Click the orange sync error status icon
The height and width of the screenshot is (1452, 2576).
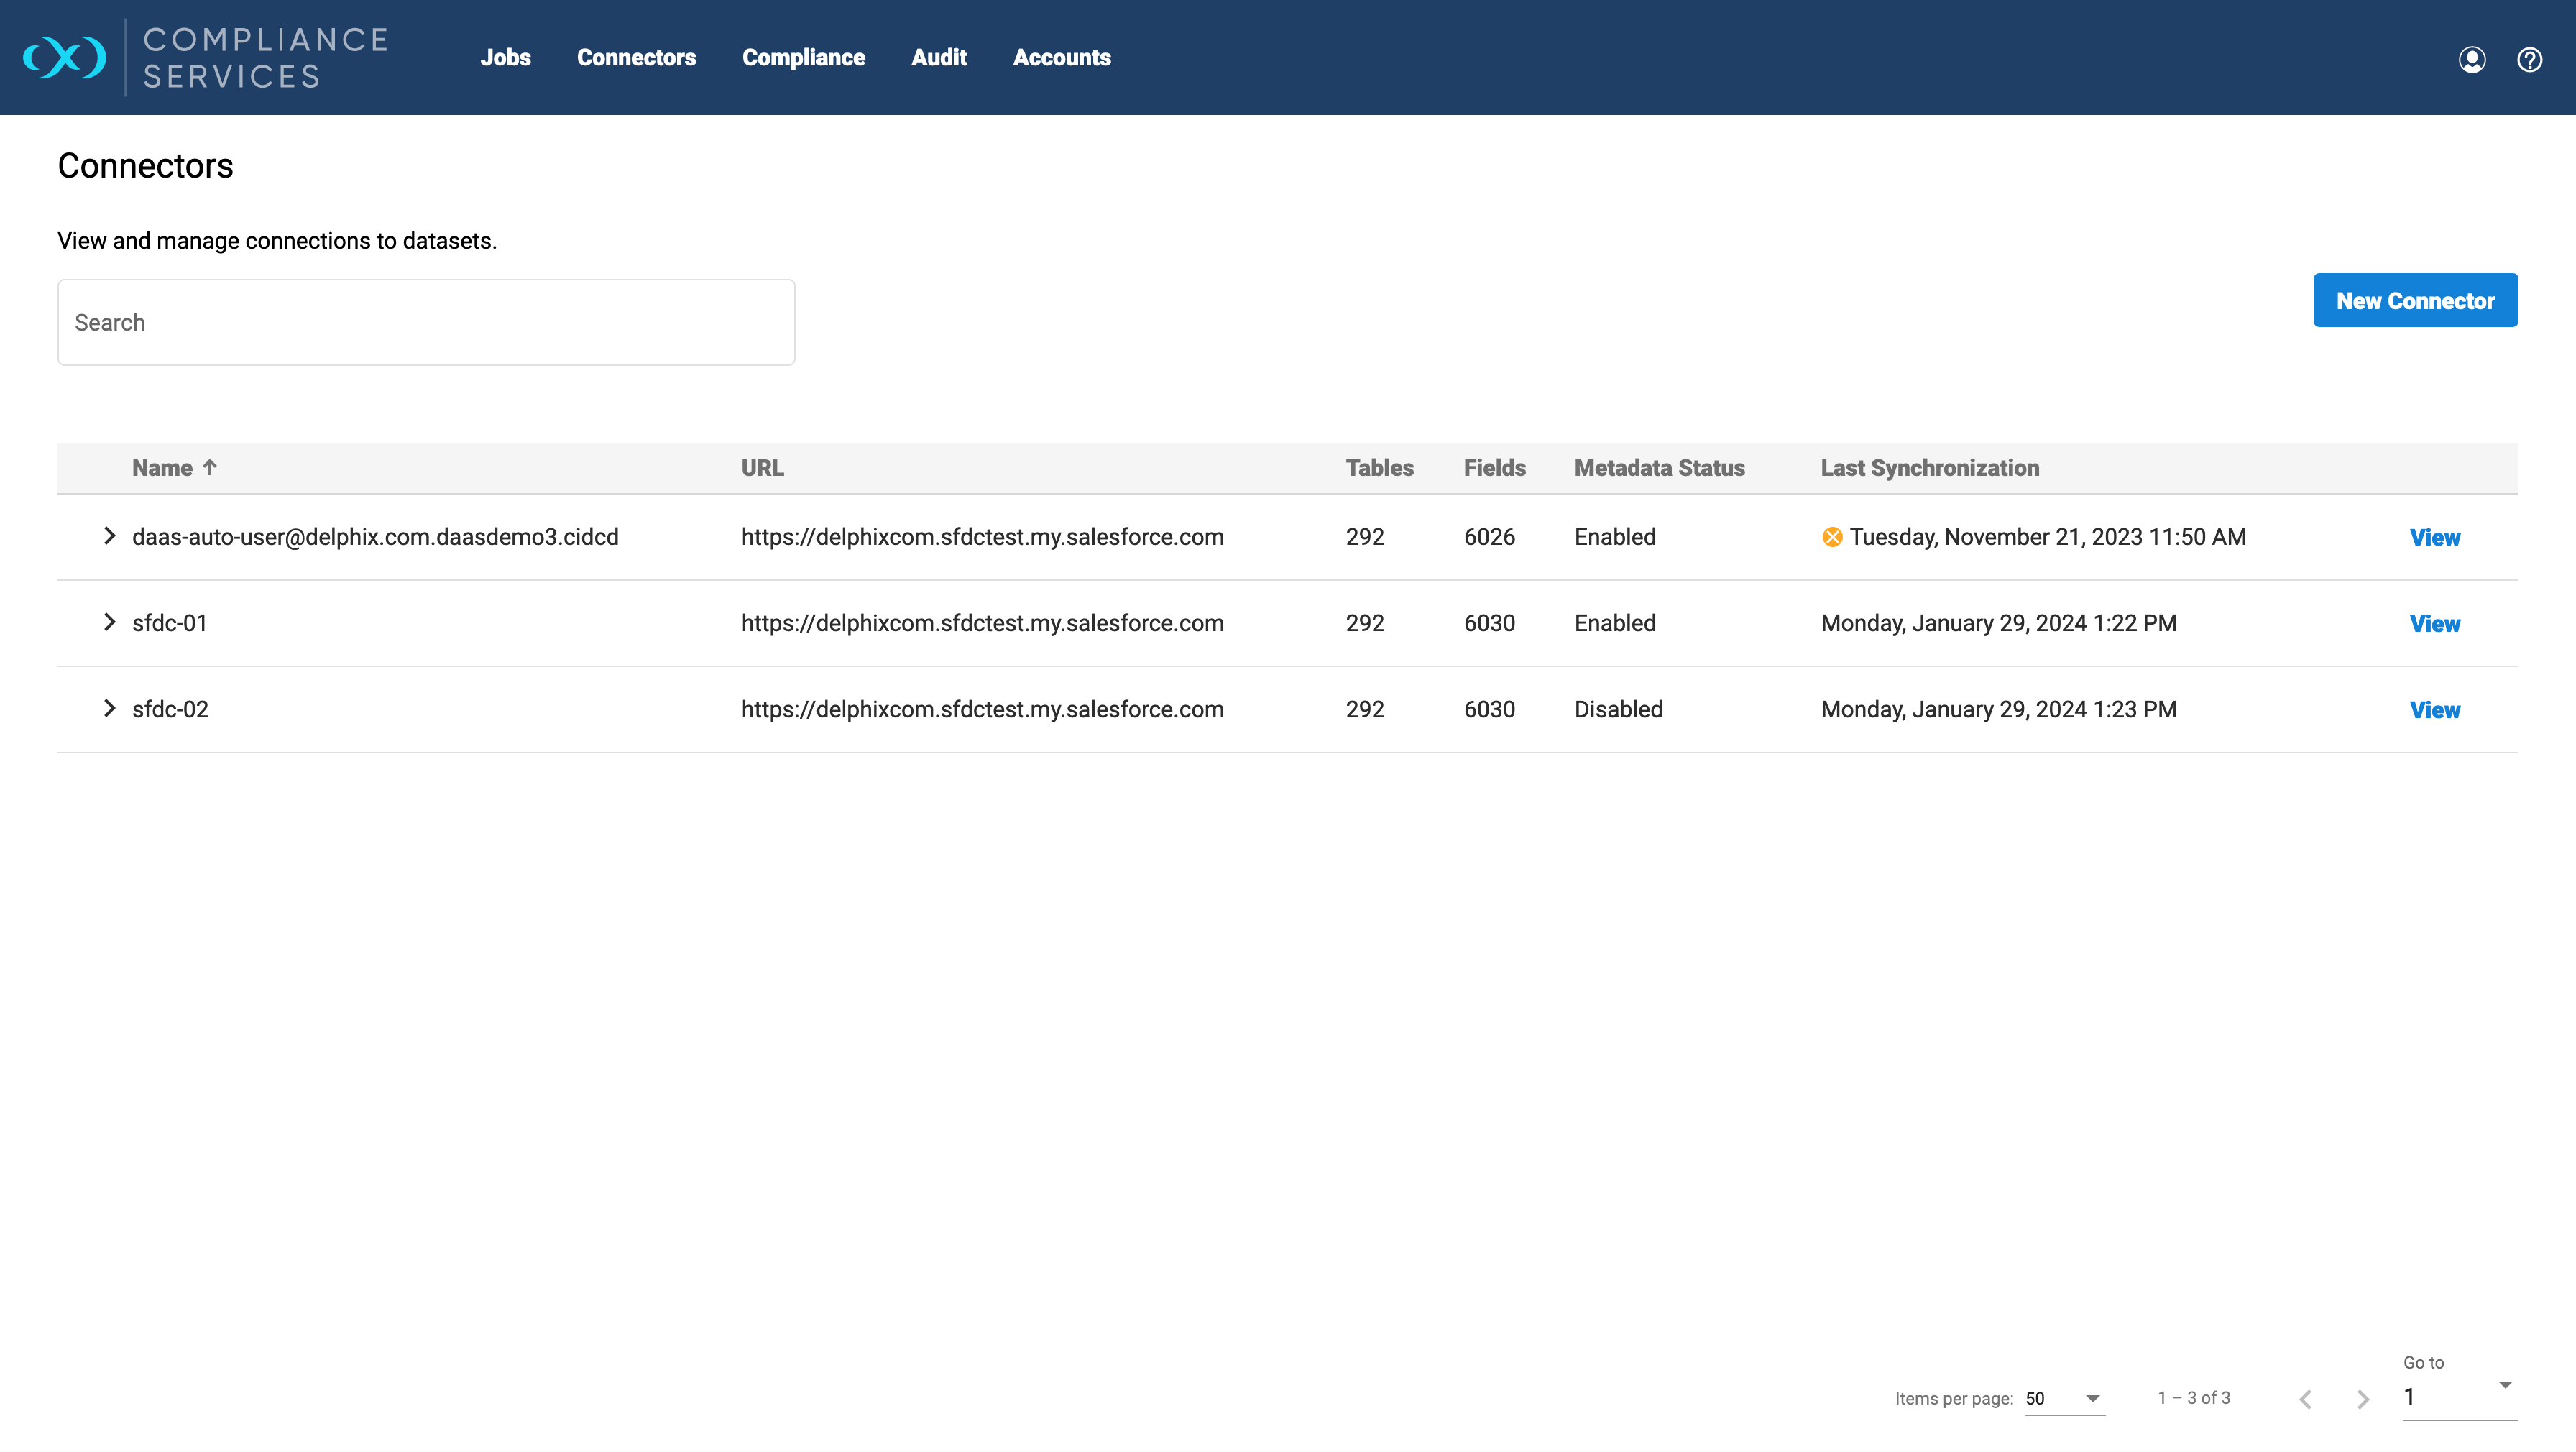pos(1832,537)
